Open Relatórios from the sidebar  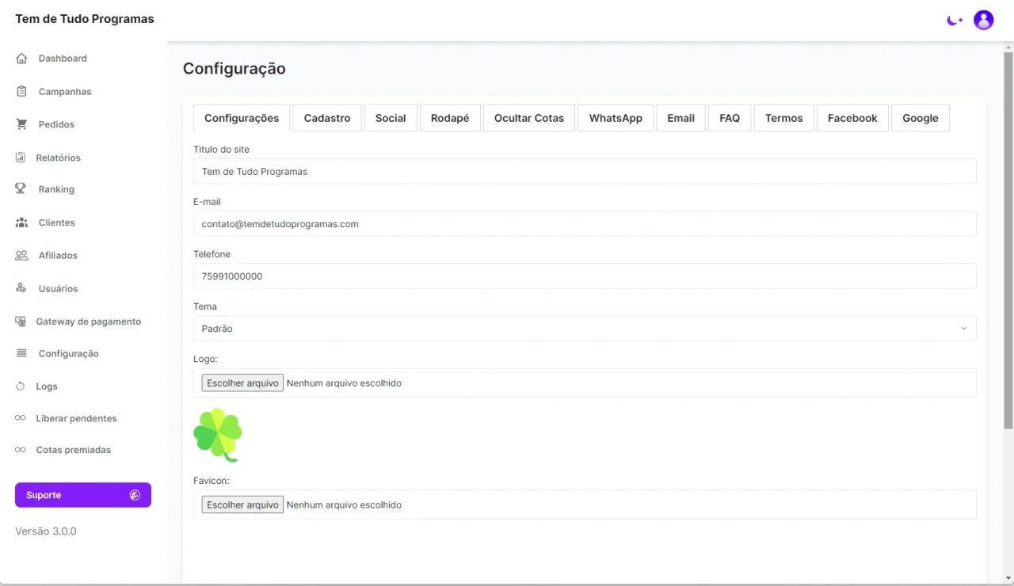tap(58, 158)
